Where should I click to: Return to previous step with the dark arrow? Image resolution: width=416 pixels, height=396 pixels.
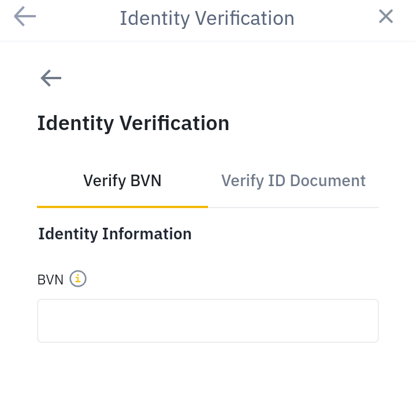[x=51, y=78]
